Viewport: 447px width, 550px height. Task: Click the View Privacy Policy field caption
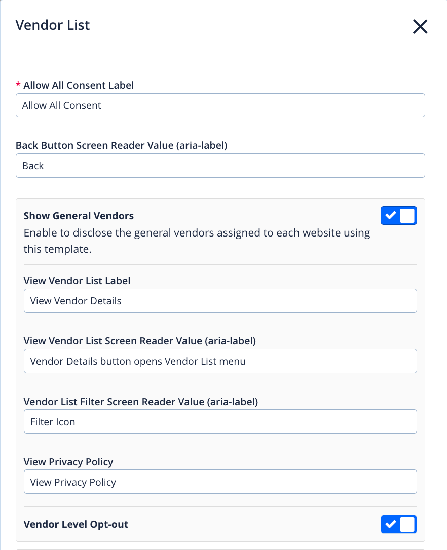click(x=68, y=462)
